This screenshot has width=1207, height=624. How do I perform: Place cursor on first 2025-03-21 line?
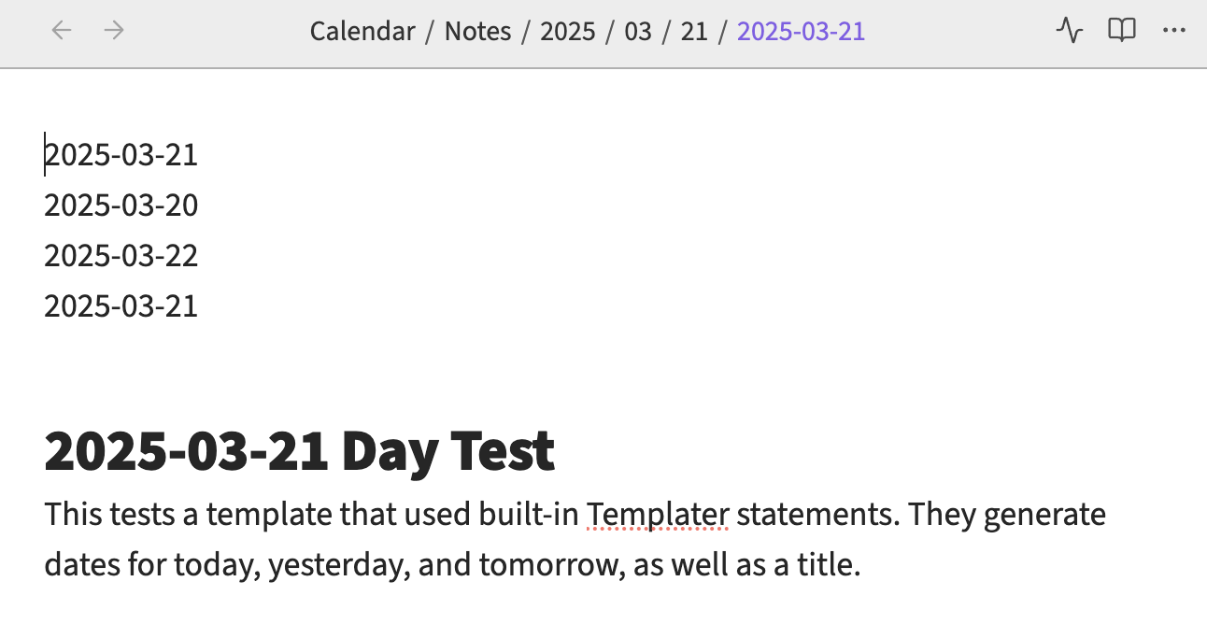tap(121, 154)
